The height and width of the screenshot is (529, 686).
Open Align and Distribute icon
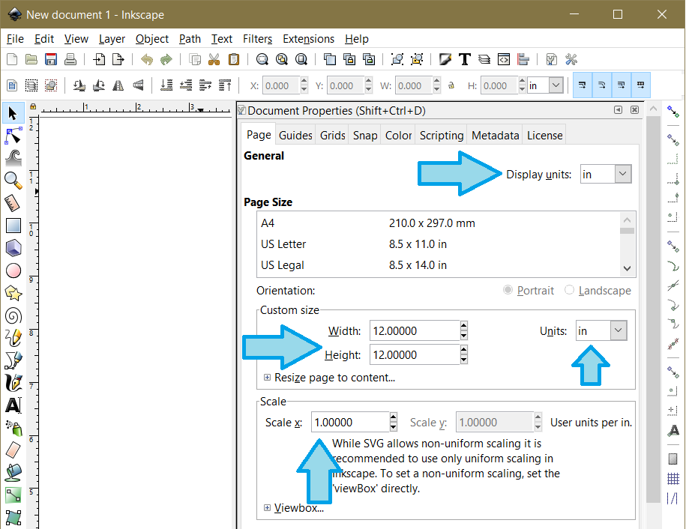click(523, 59)
